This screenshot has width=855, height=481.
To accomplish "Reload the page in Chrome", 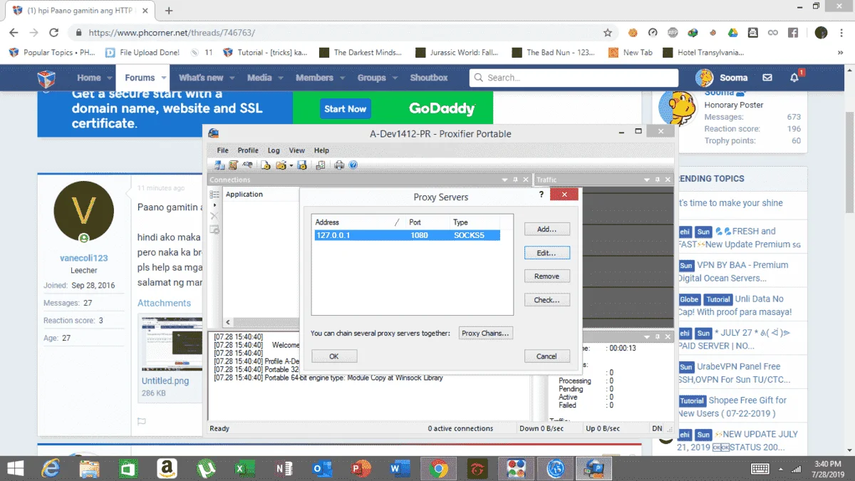I will point(53,33).
